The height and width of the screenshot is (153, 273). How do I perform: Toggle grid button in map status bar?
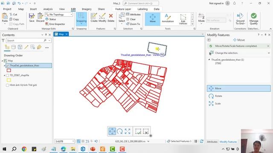83,142
